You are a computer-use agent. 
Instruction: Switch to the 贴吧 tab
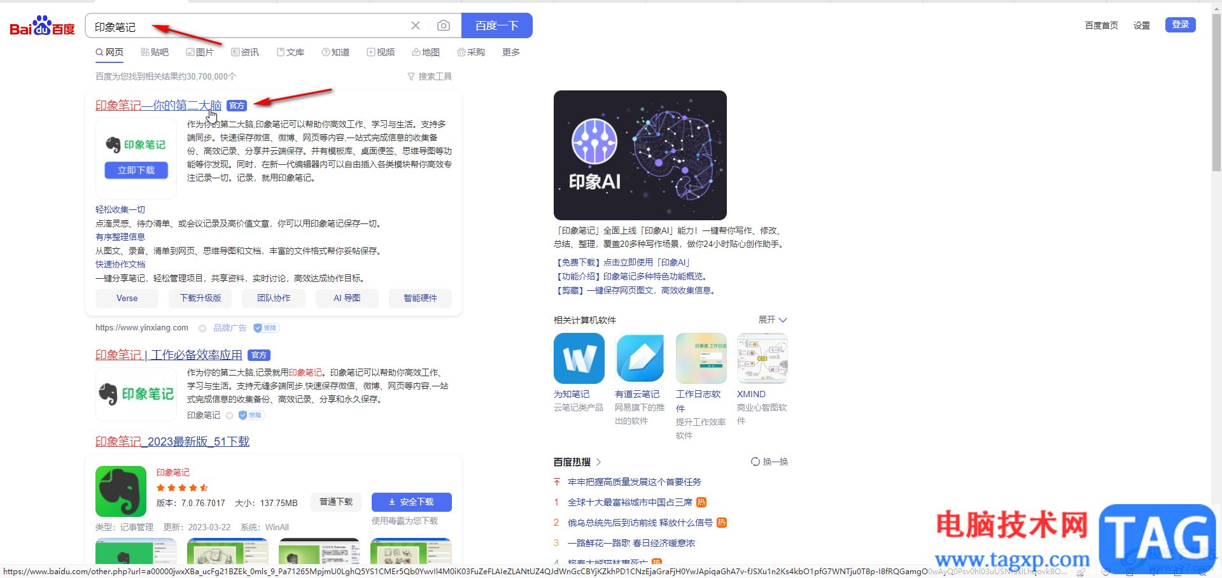point(155,52)
